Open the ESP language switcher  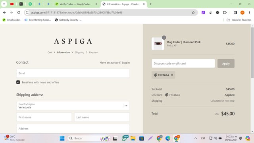click(x=203, y=138)
